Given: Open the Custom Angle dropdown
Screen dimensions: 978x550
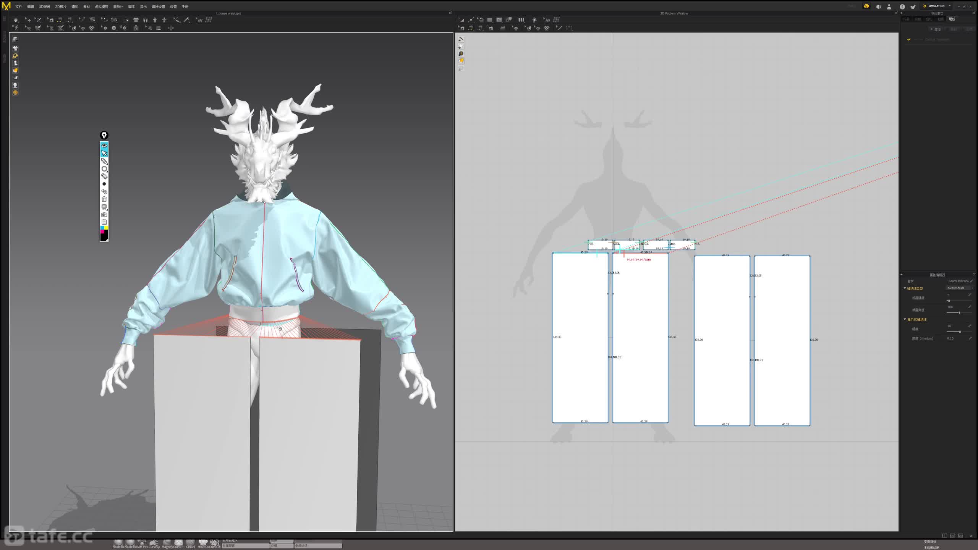Looking at the screenshot, I should [959, 288].
